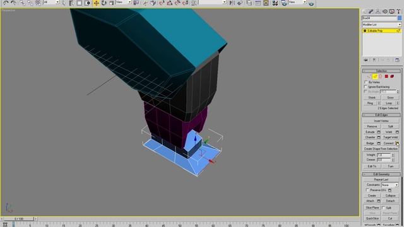The height and width of the screenshot is (227, 404).
Task: Switch to Element sub-object level
Action: (x=392, y=76)
